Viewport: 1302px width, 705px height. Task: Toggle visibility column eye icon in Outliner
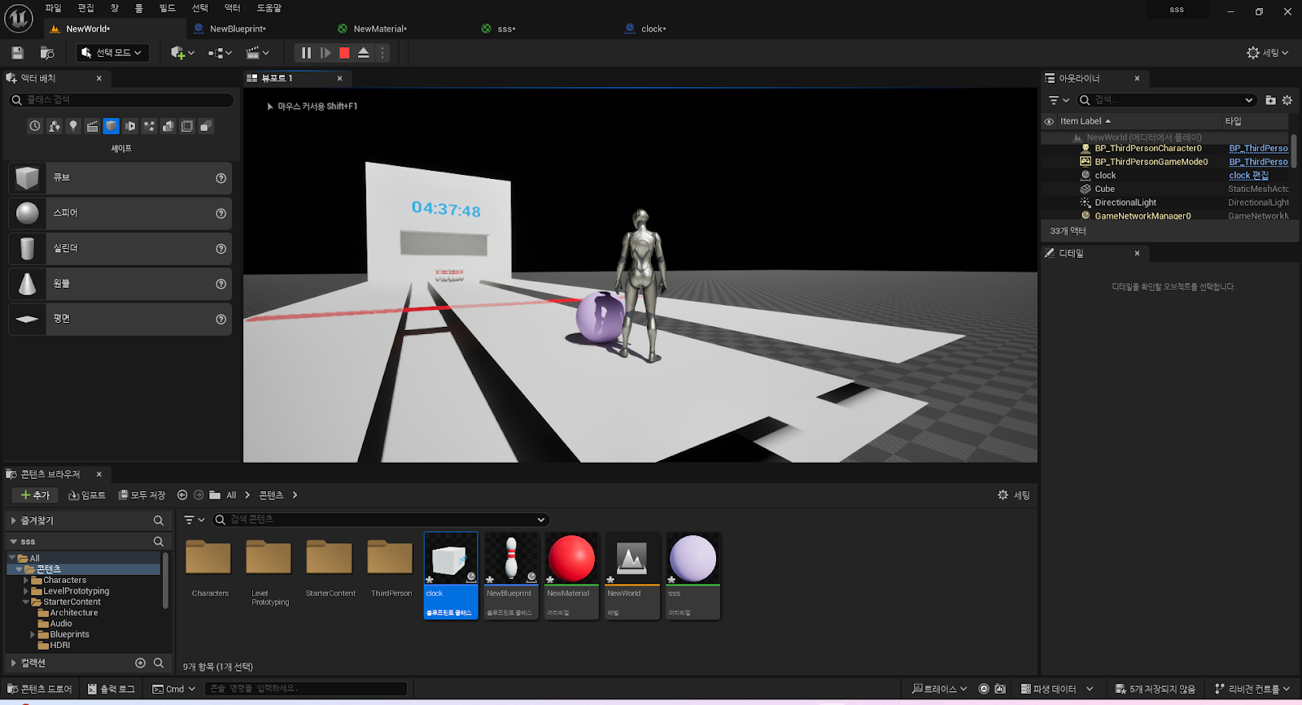(x=1049, y=121)
